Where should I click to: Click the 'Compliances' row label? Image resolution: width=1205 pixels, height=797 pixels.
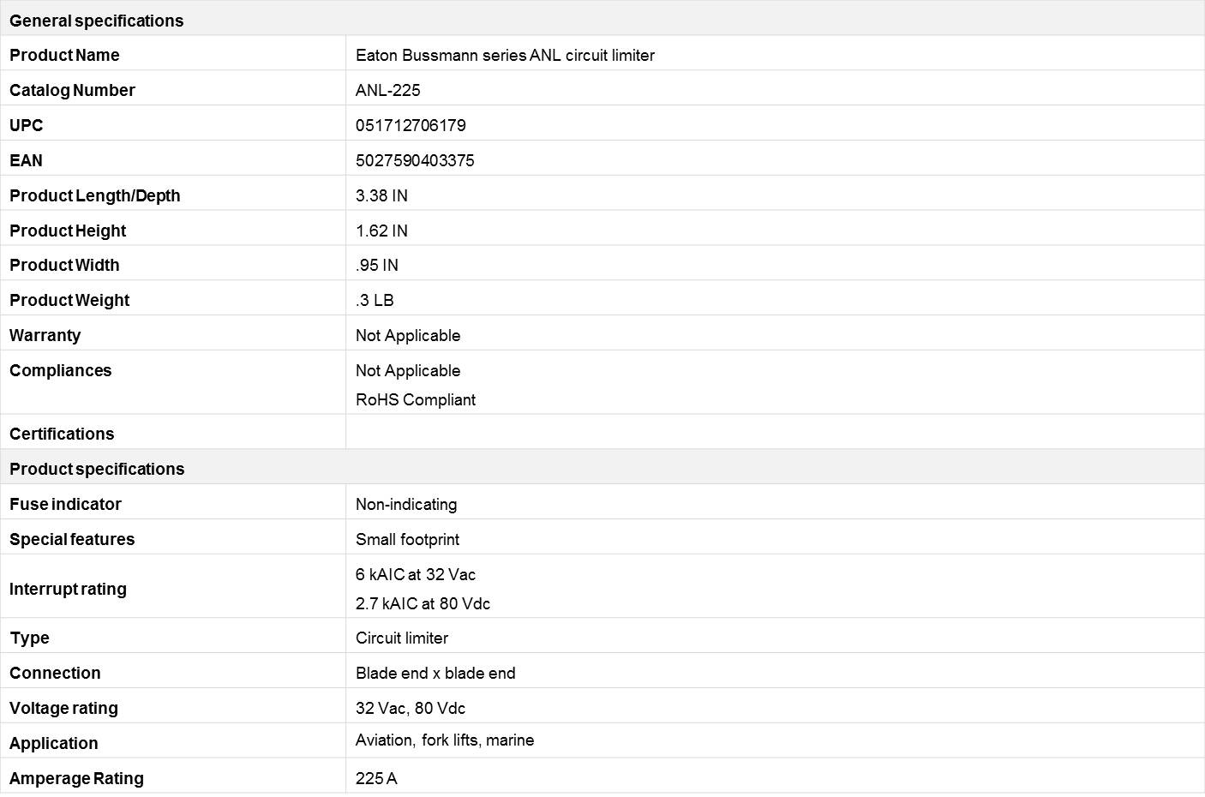click(60, 370)
